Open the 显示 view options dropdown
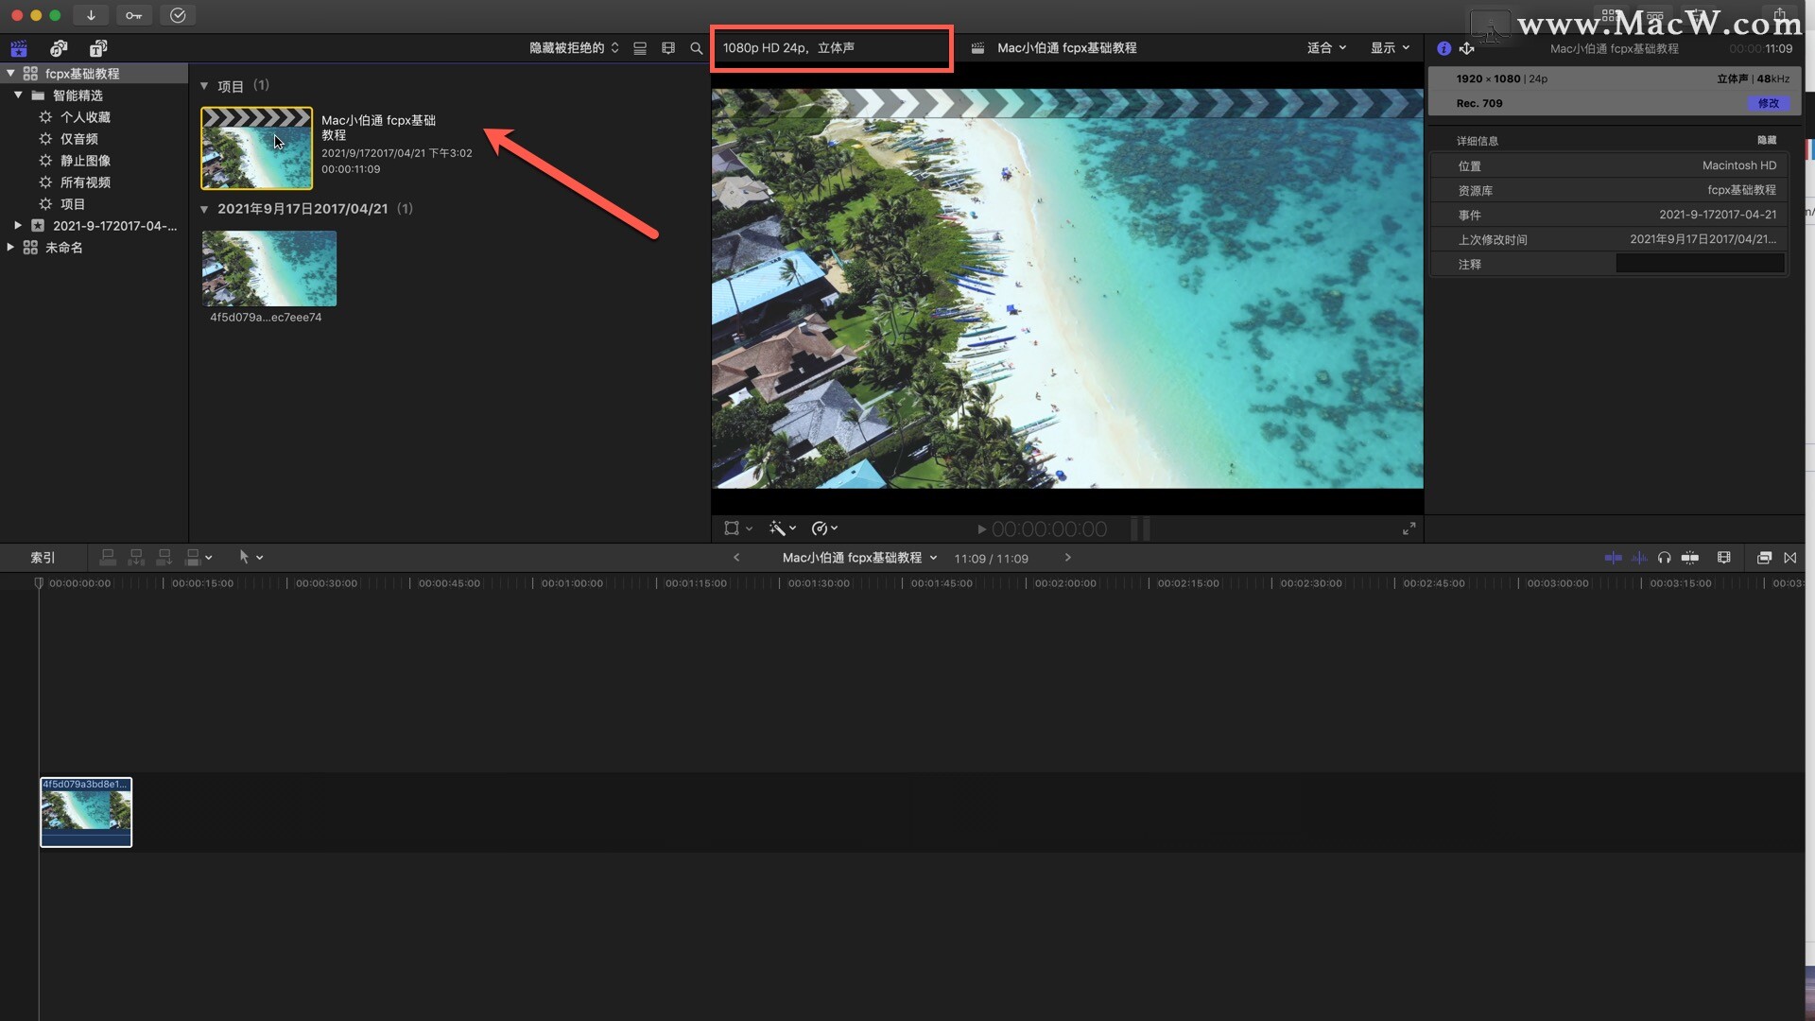Screen dimensions: 1815x1021 1390,48
